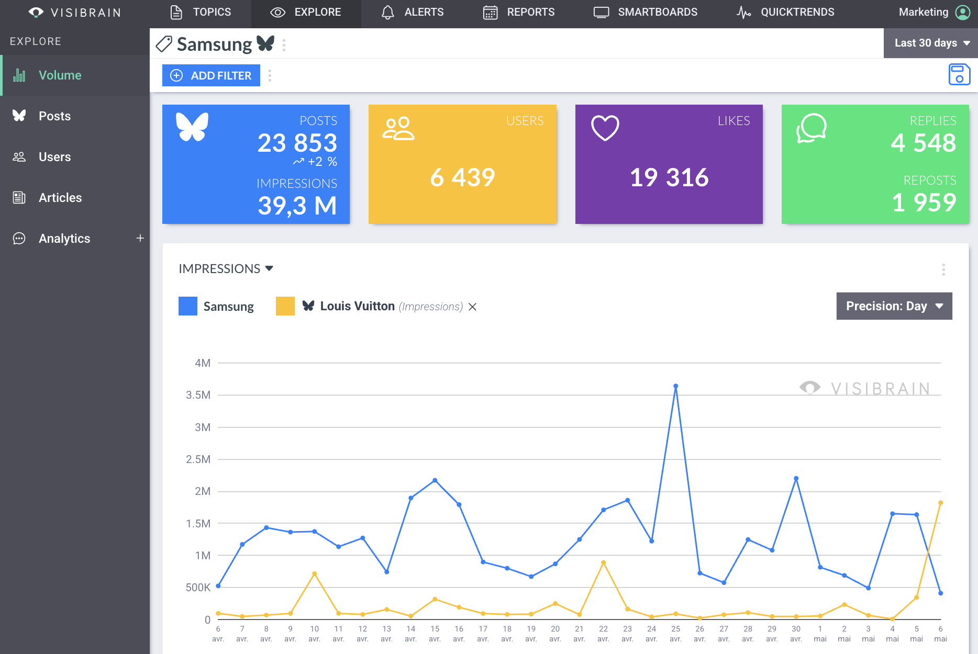Click the 39,3 M impressions value
This screenshot has height=654, width=978.
[x=297, y=206]
